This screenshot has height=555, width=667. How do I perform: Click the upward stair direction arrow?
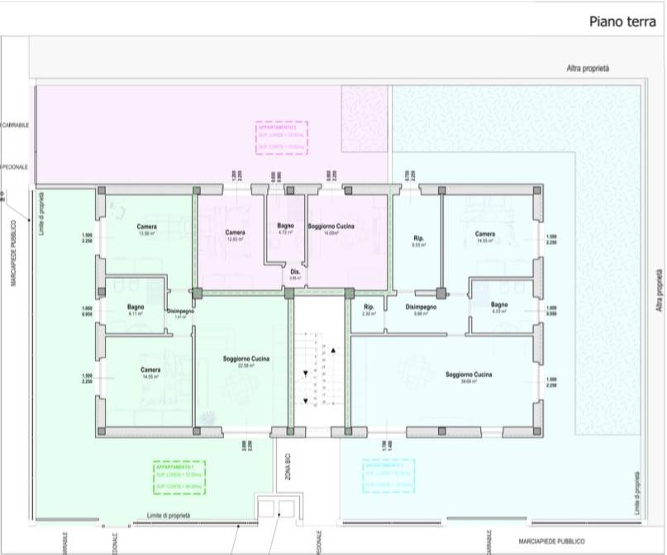tap(333, 351)
